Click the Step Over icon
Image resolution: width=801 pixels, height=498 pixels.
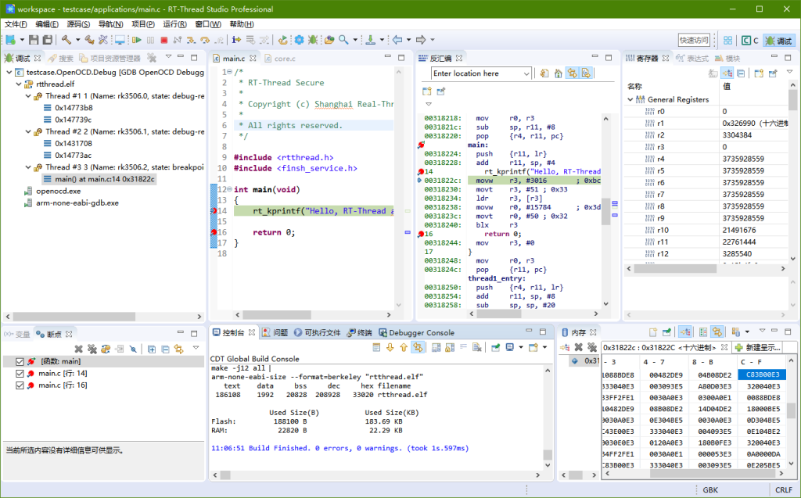point(204,40)
